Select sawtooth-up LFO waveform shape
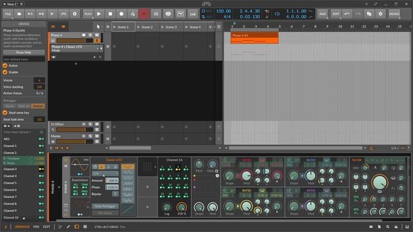The image size is (413, 232). tap(128, 184)
